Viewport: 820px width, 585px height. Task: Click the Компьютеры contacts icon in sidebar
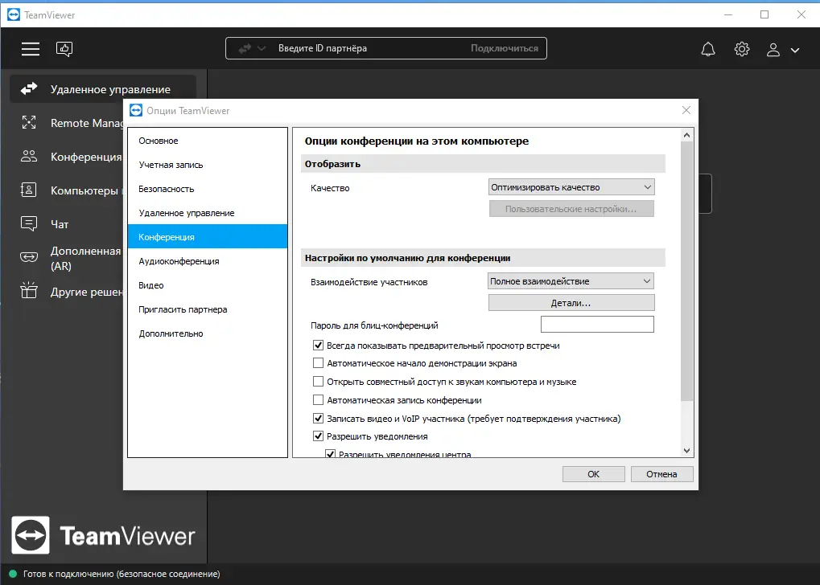pyautogui.click(x=28, y=190)
